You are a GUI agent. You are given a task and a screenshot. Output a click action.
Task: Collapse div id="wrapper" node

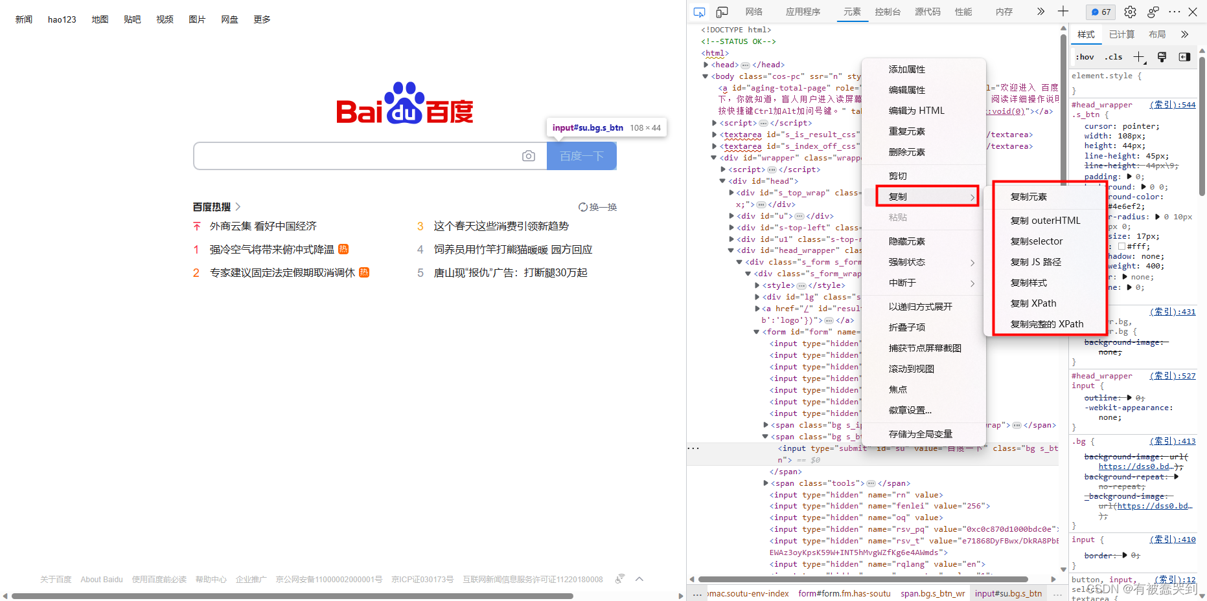(x=714, y=158)
